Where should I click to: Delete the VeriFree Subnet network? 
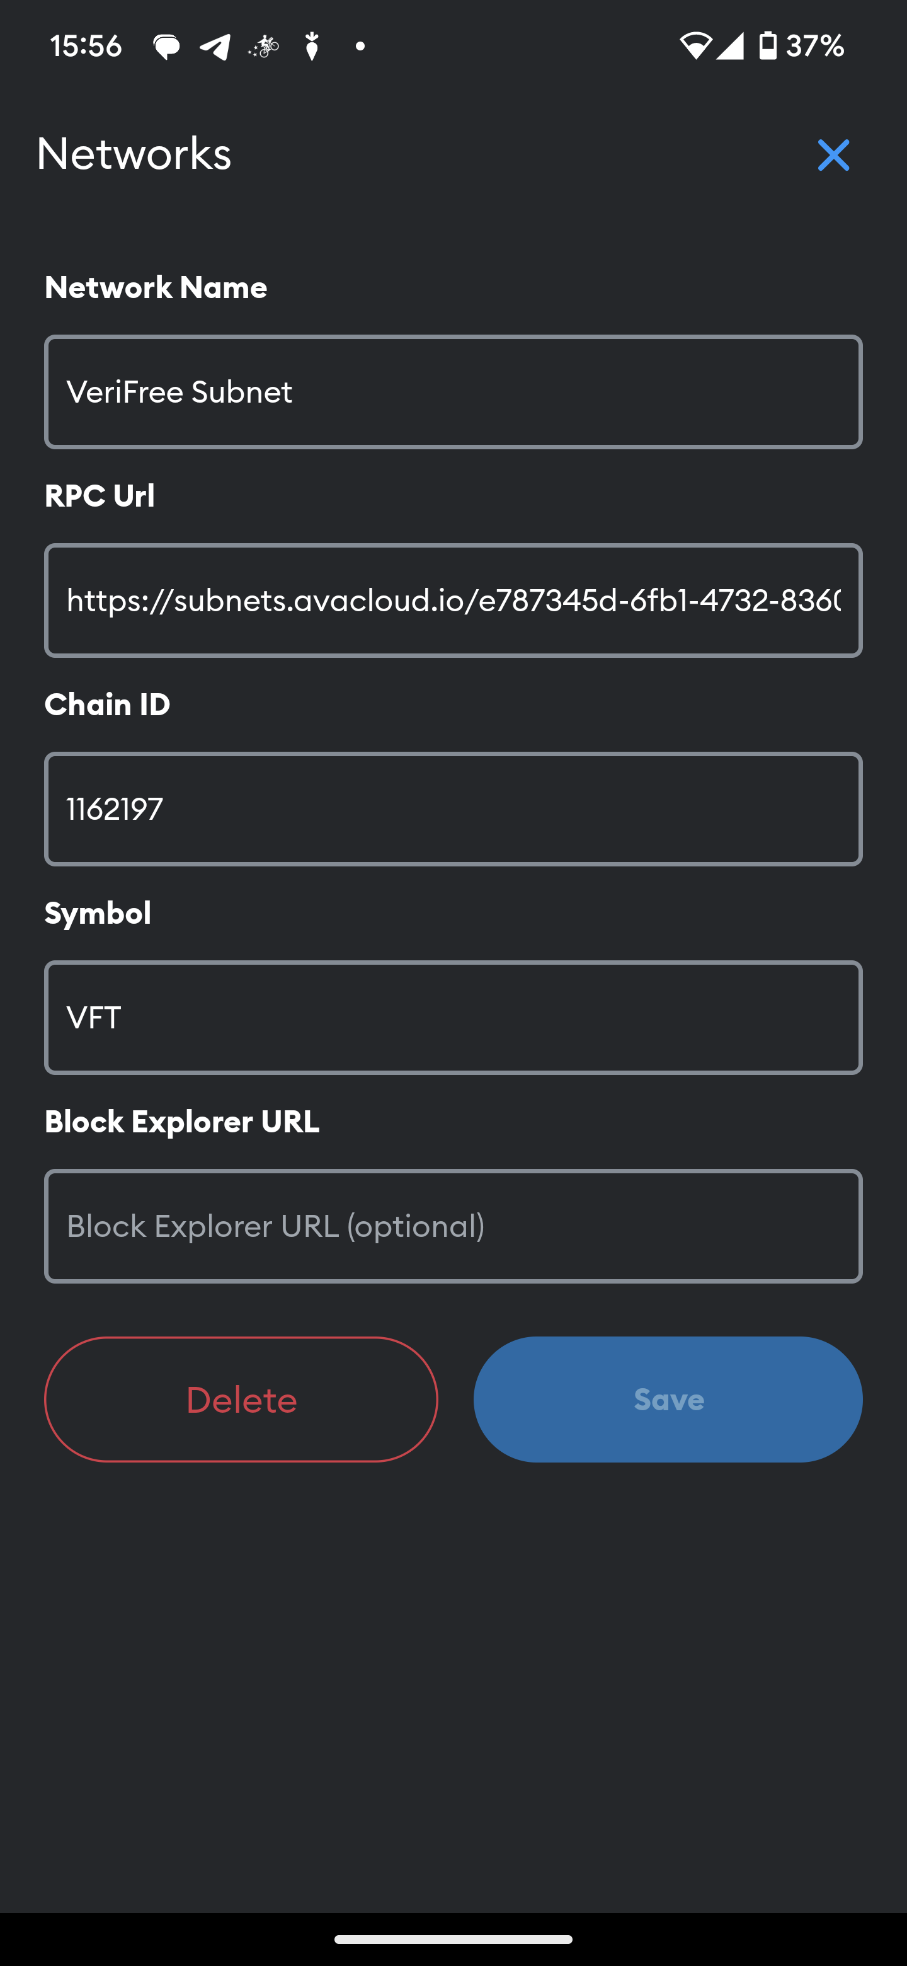[x=241, y=1399]
